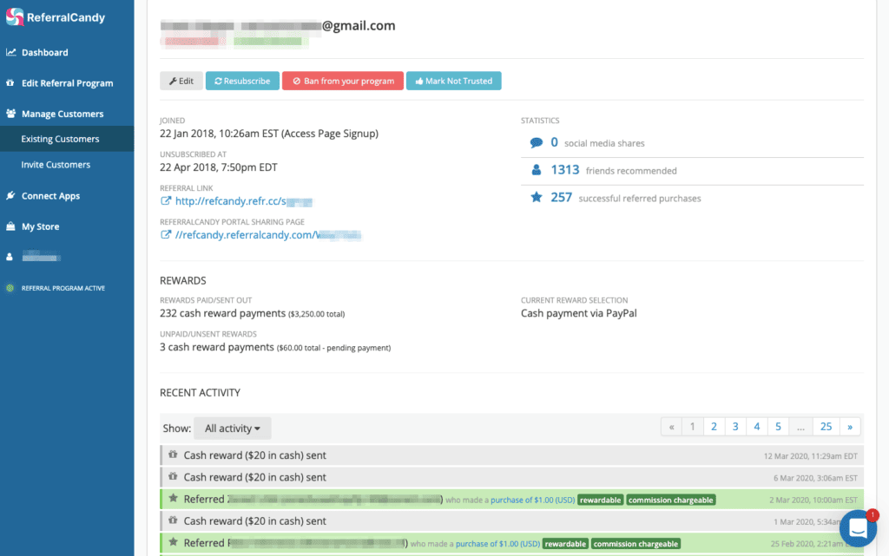Click the 1313 friends recommended count
The image size is (889, 556).
[564, 170]
